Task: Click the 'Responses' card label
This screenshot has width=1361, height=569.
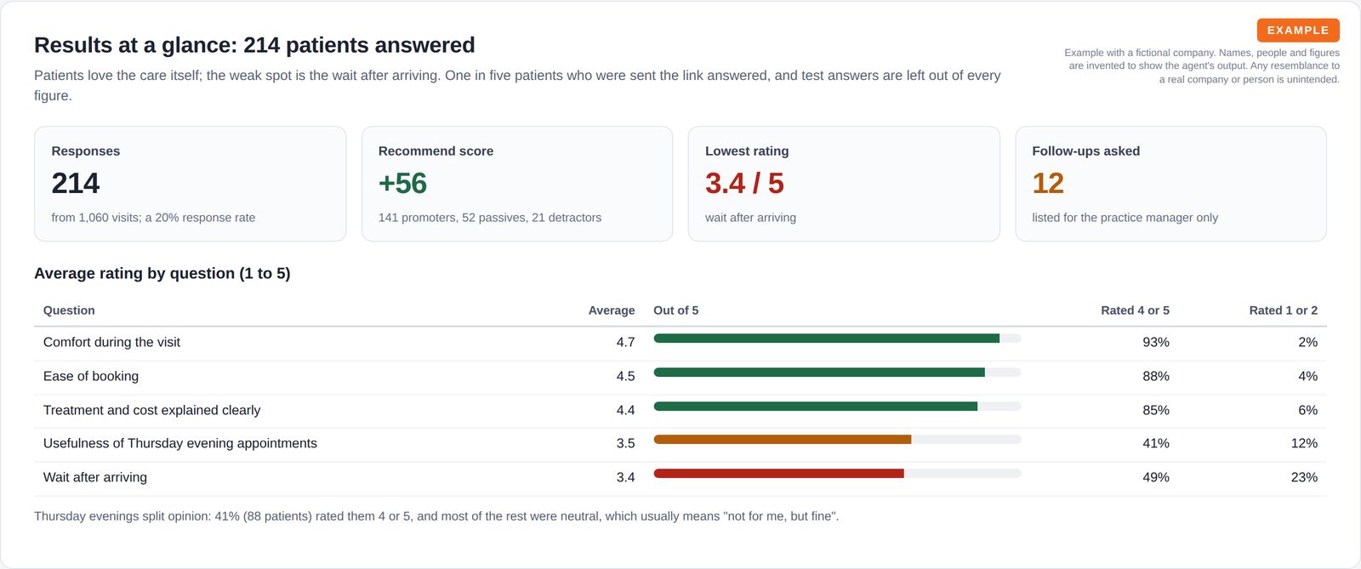Action: 86,151
